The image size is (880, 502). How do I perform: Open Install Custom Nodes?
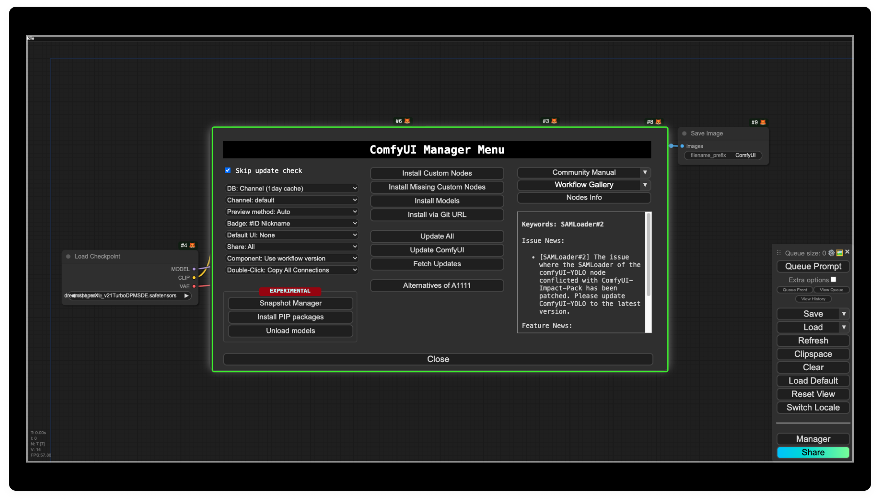[437, 173]
